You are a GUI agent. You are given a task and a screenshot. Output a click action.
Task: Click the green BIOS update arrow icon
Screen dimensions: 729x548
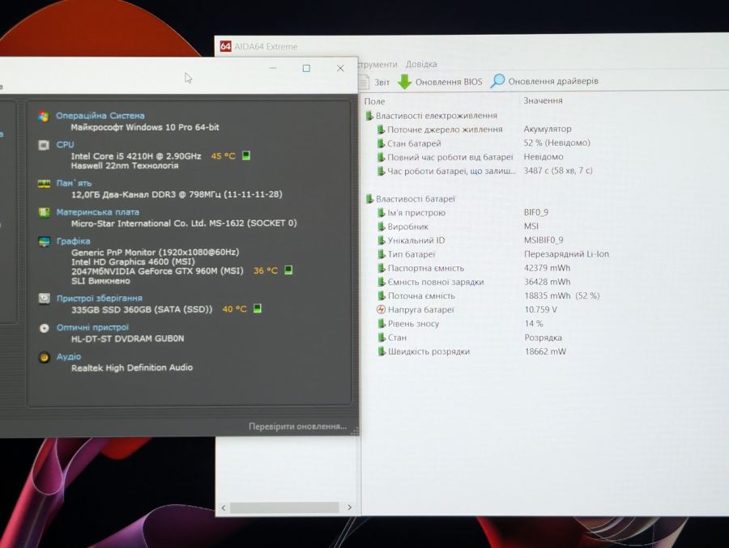pyautogui.click(x=404, y=81)
